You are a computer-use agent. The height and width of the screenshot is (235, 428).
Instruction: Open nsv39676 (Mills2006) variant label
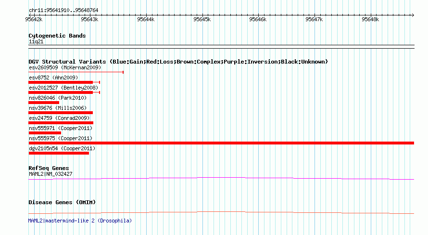58,108
